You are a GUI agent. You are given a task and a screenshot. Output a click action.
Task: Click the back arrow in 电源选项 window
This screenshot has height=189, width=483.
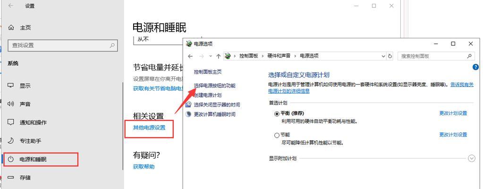tap(190, 56)
